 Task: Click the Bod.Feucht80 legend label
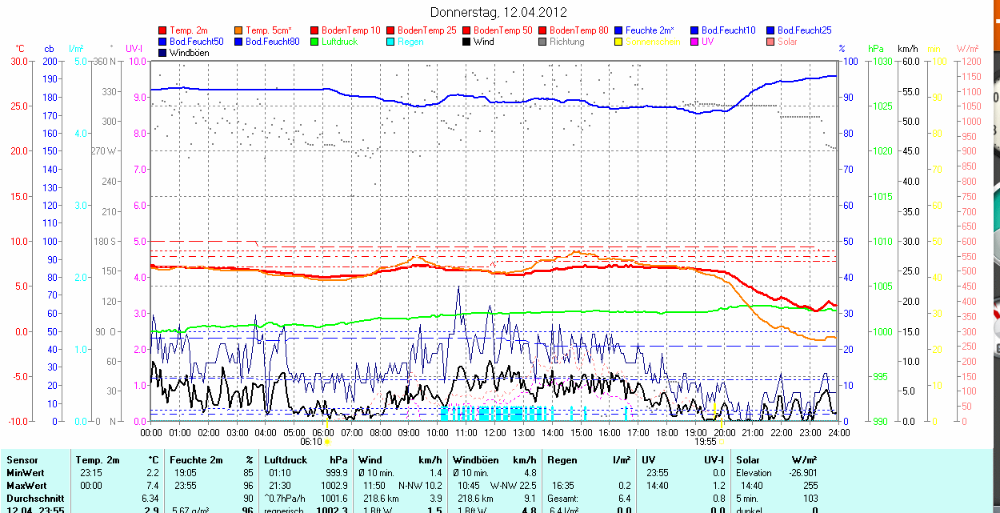(x=272, y=42)
